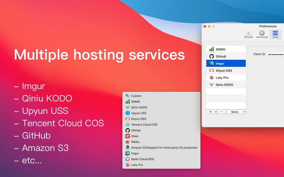
Task: Select SMMS in the host list
Action: coord(226,49)
